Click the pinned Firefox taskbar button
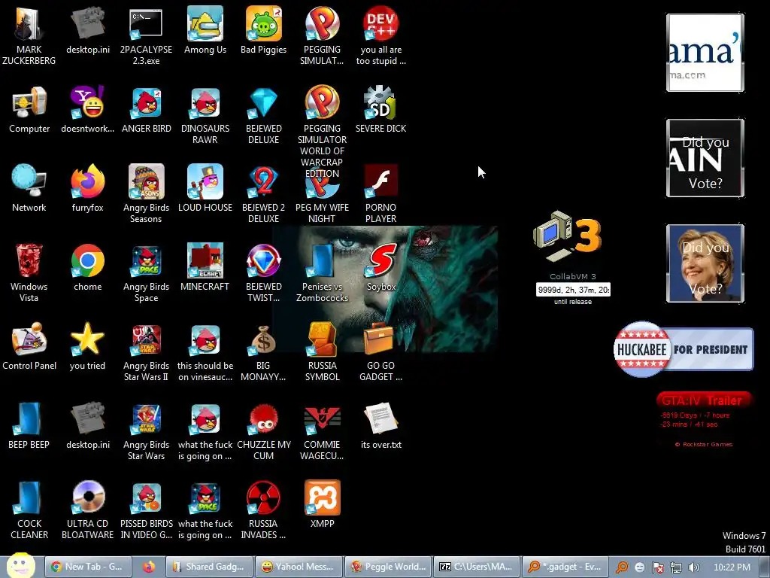 pyautogui.click(x=149, y=567)
